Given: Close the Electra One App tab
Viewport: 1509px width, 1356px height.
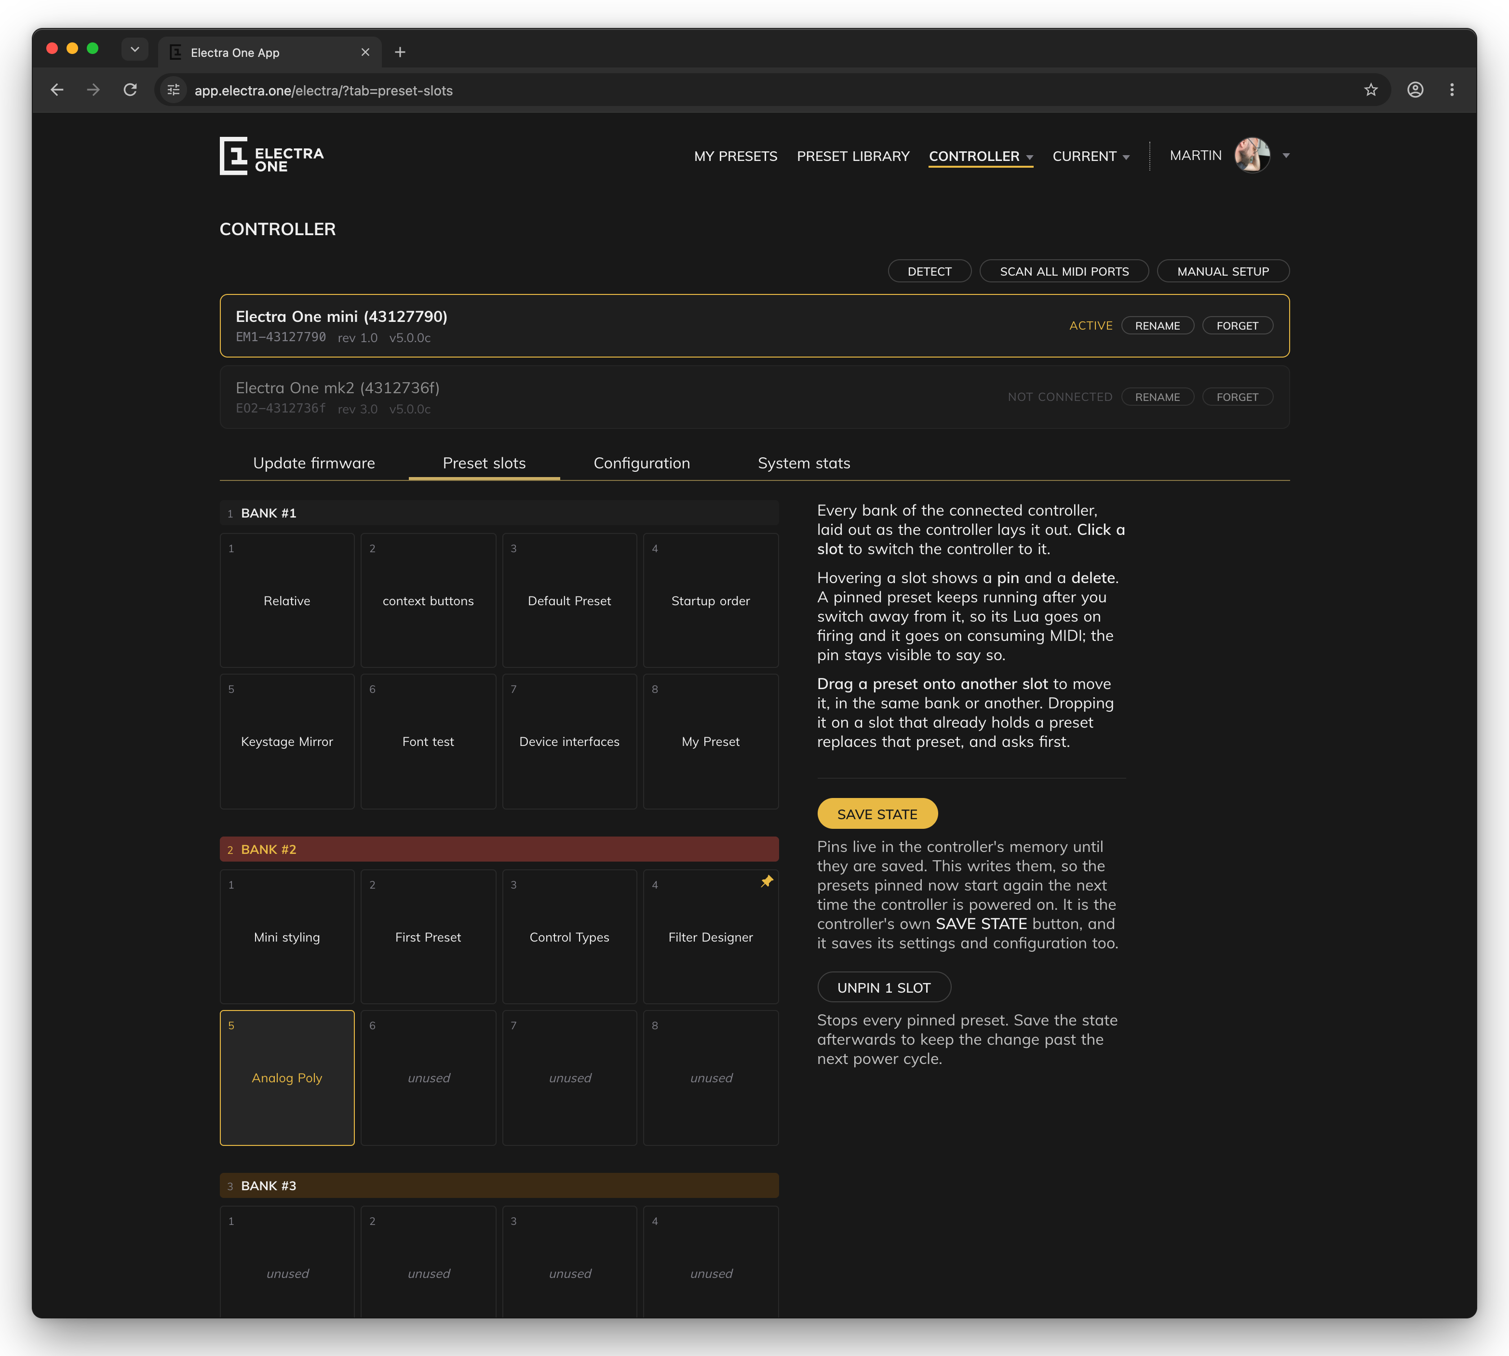Looking at the screenshot, I should tap(365, 52).
